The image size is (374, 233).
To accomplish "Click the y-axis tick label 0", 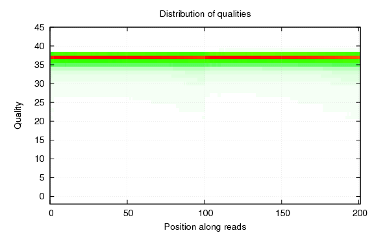I will tap(42, 196).
